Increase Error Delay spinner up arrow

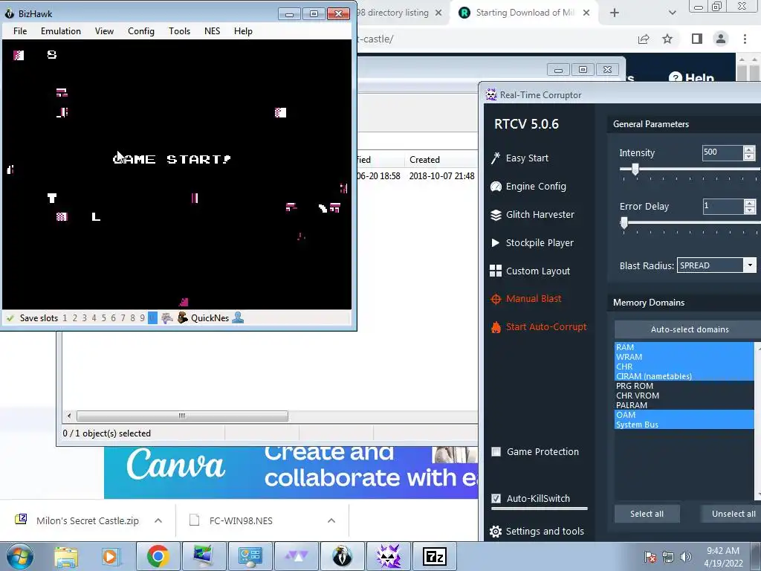(749, 202)
